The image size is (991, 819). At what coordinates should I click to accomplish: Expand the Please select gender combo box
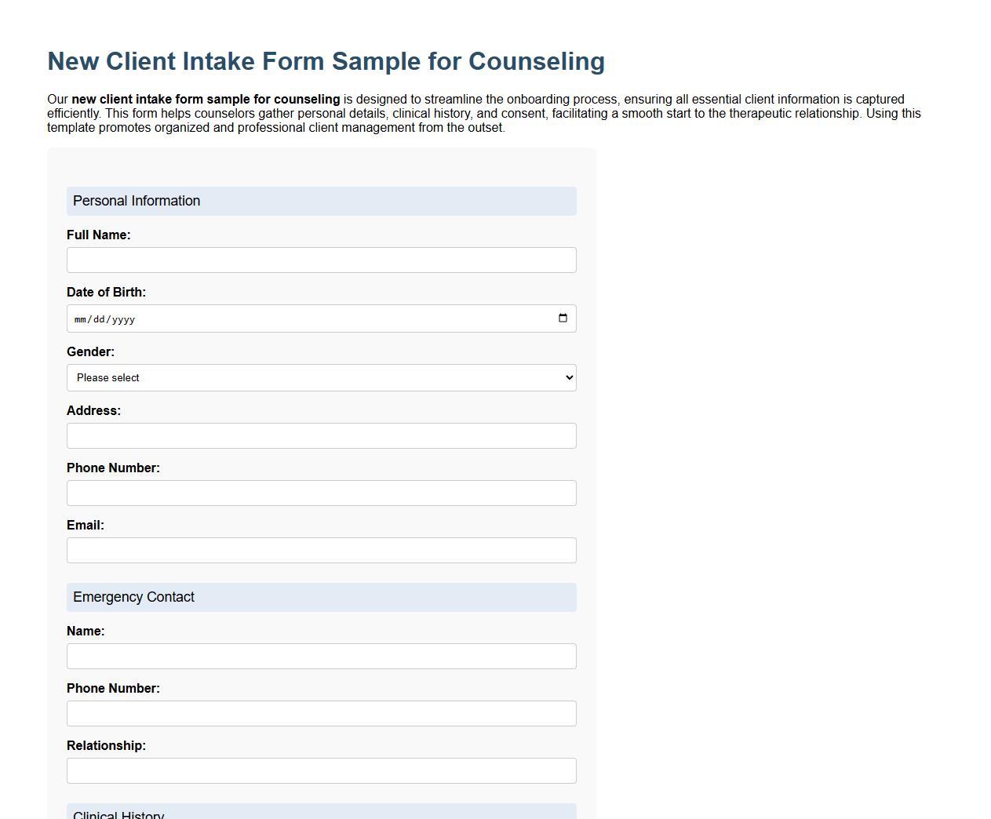322,377
